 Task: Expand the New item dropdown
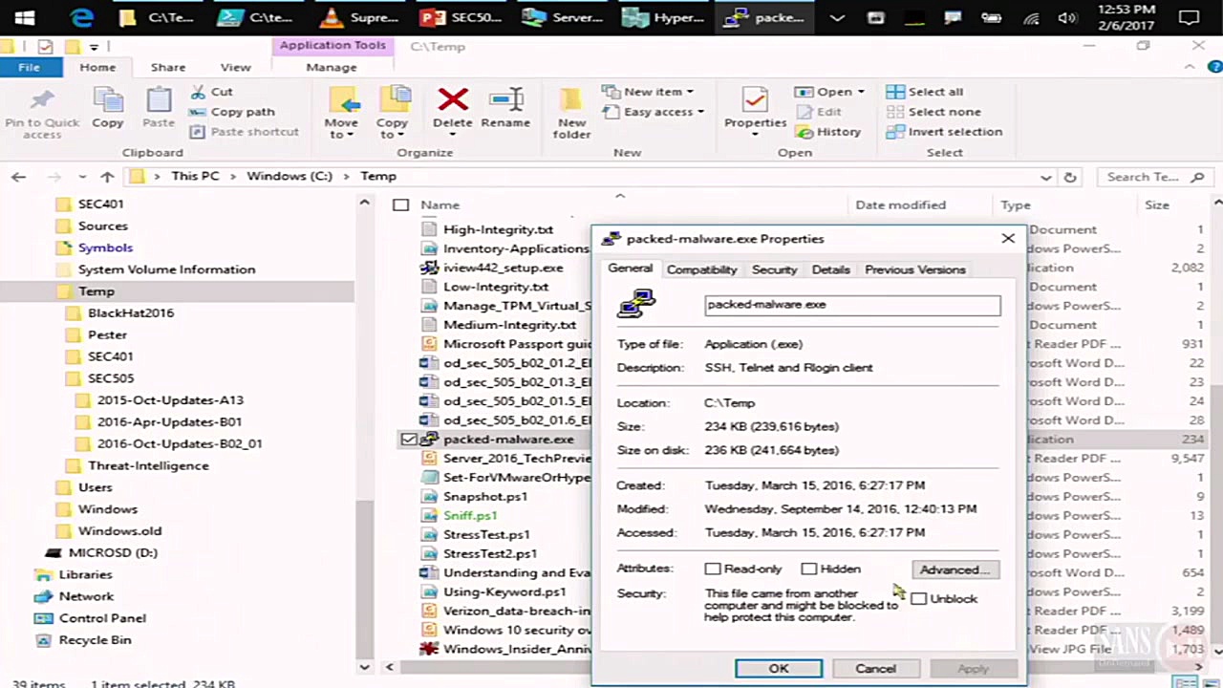tap(690, 93)
